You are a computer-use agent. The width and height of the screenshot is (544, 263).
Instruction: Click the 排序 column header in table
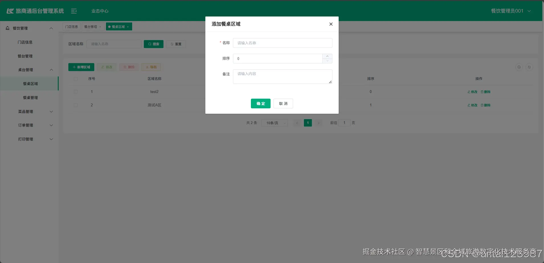tap(371, 79)
